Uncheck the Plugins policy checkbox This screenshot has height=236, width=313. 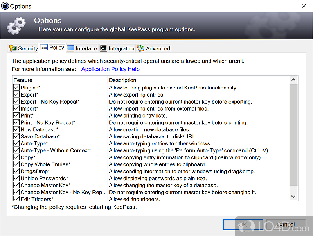[x=16, y=88]
